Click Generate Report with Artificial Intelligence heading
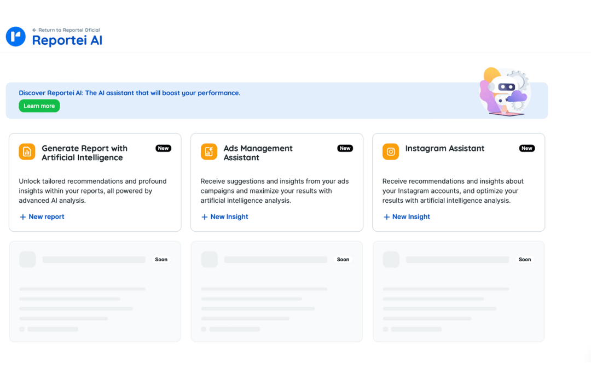This screenshot has width=591, height=369. [84, 153]
